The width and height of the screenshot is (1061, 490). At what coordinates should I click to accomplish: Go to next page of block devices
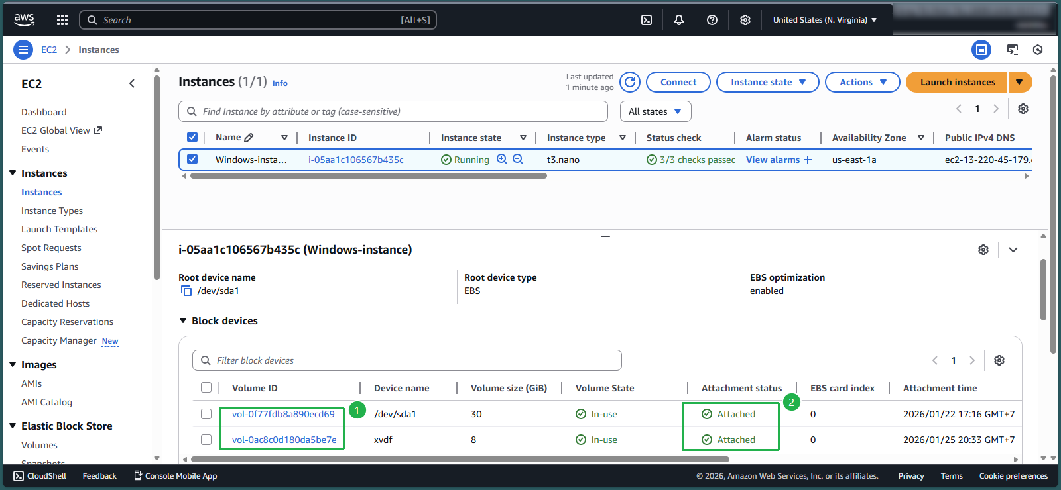[972, 360]
